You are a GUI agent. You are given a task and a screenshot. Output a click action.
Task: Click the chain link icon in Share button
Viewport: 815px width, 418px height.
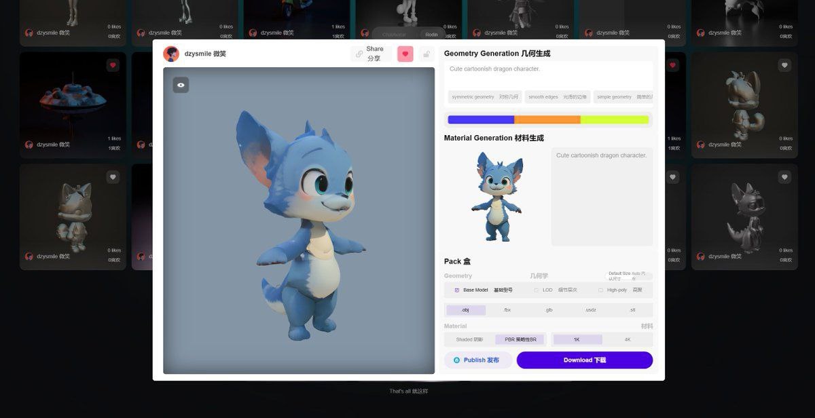[359, 54]
